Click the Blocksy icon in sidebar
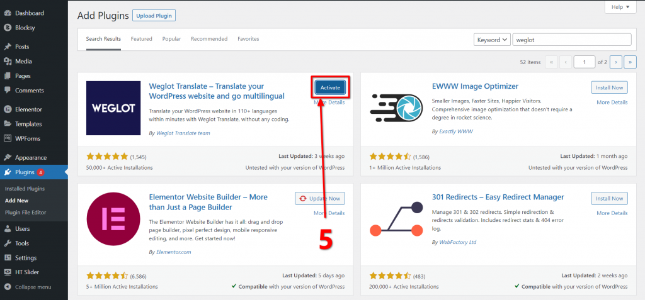645x300 pixels. click(8, 28)
